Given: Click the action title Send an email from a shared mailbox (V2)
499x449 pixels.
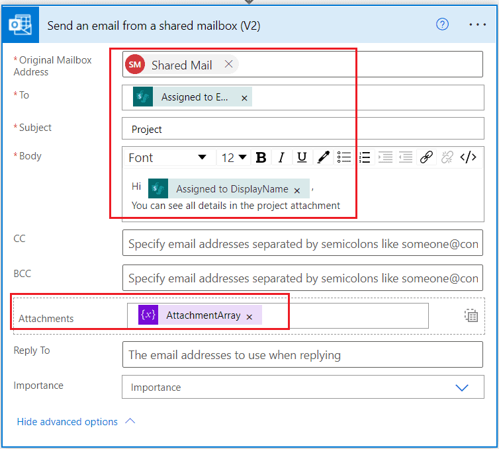Looking at the screenshot, I should coord(154,25).
